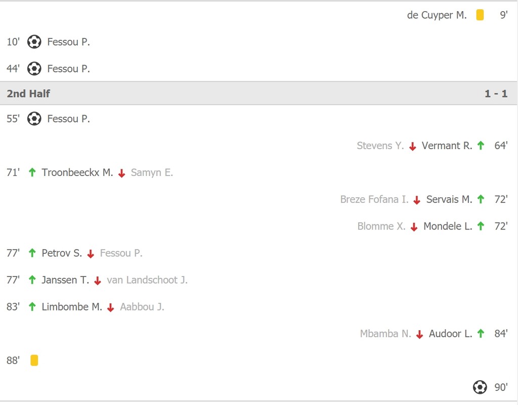Viewport: 518px width, 405px height.
Task: Click red arrow next to Mbamba N.
Action: 419,334
